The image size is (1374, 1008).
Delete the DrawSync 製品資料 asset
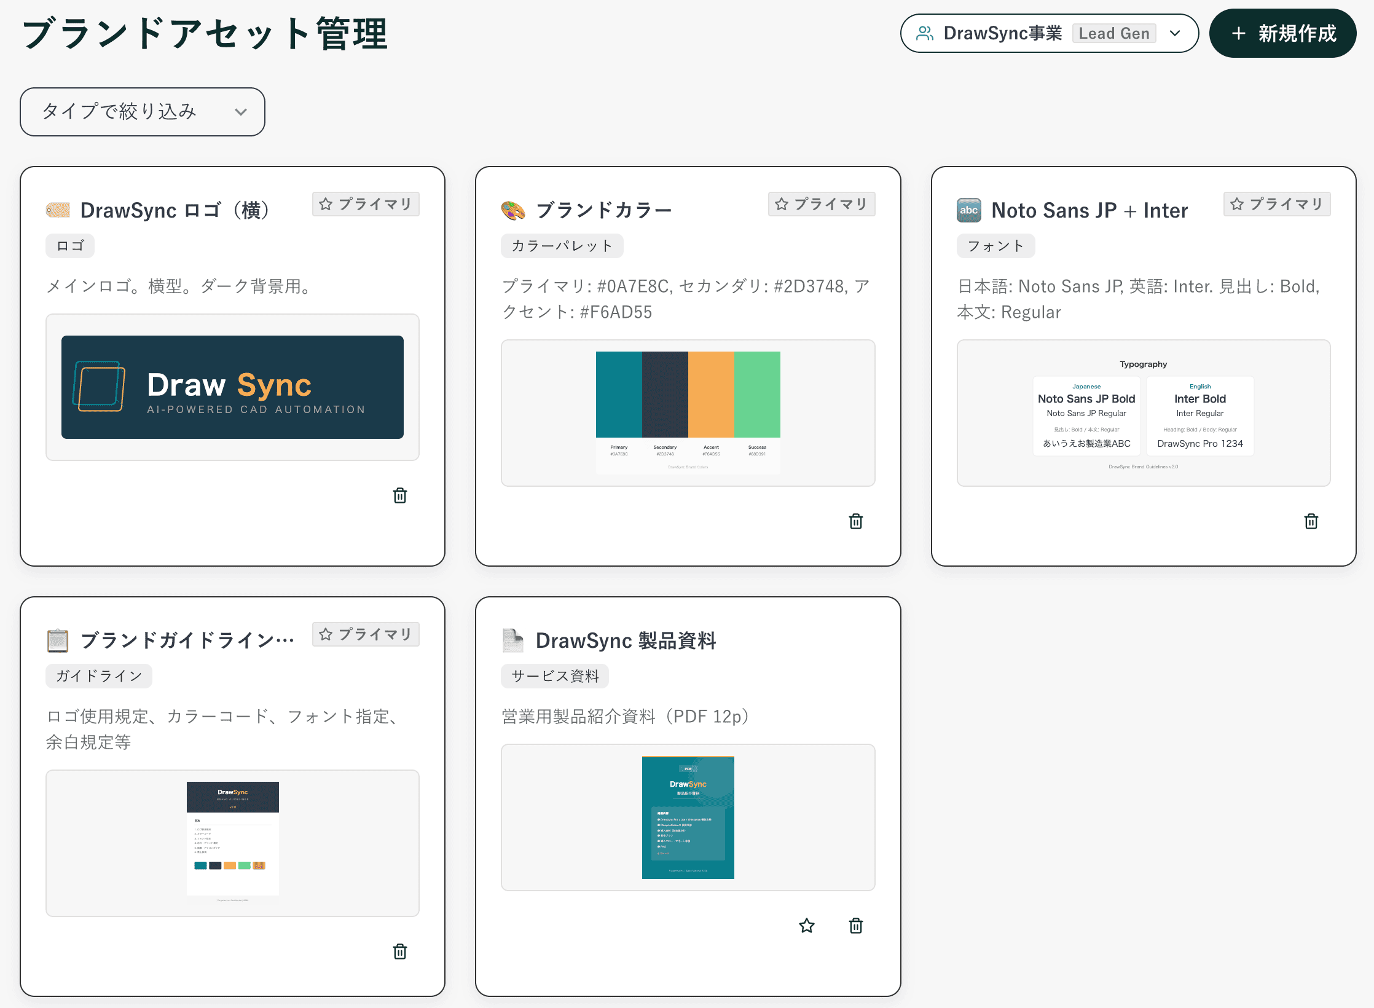856,926
